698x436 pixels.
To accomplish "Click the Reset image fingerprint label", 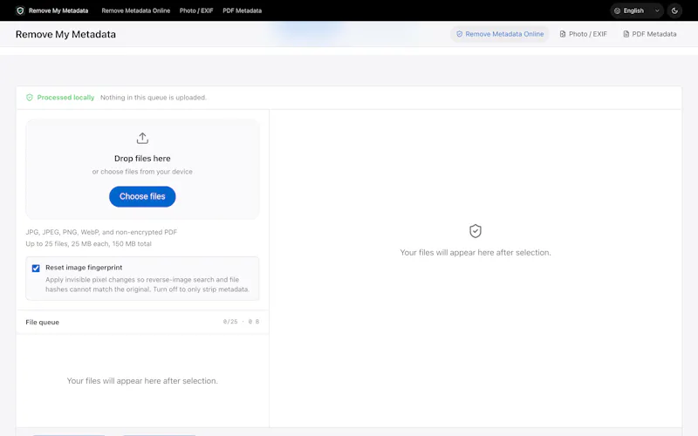I will tap(84, 268).
